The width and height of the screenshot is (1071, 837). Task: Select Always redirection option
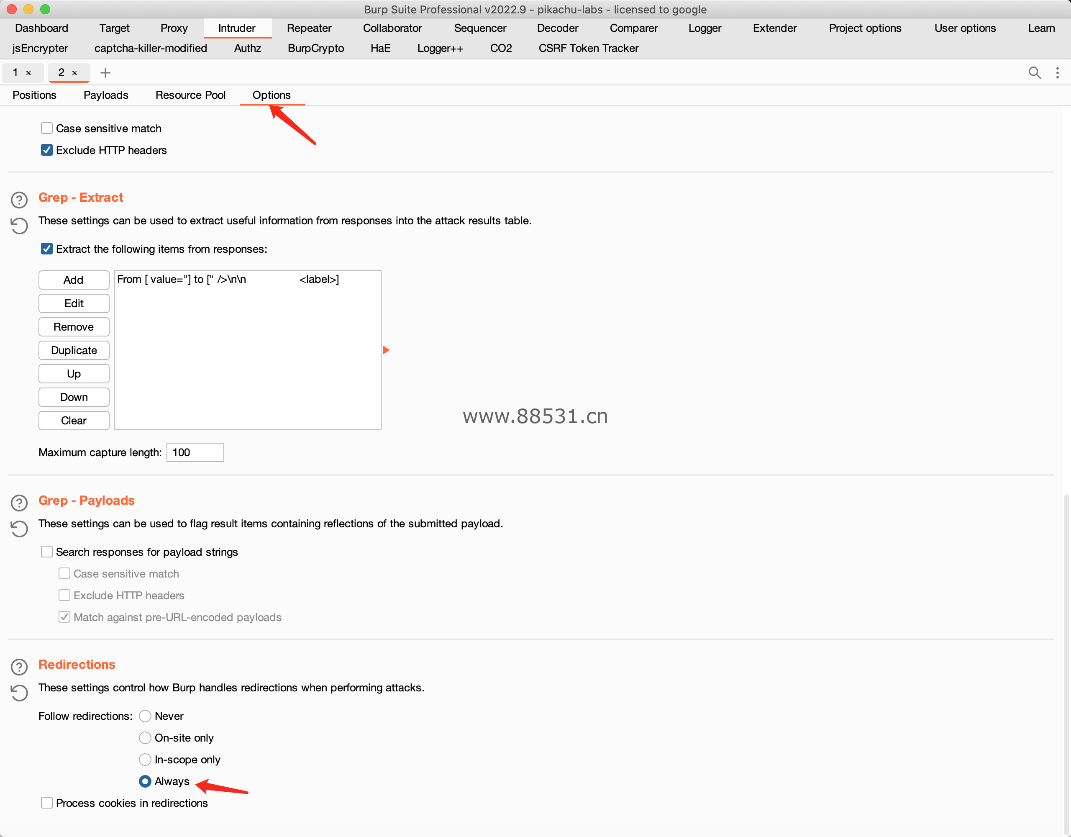pyautogui.click(x=145, y=781)
